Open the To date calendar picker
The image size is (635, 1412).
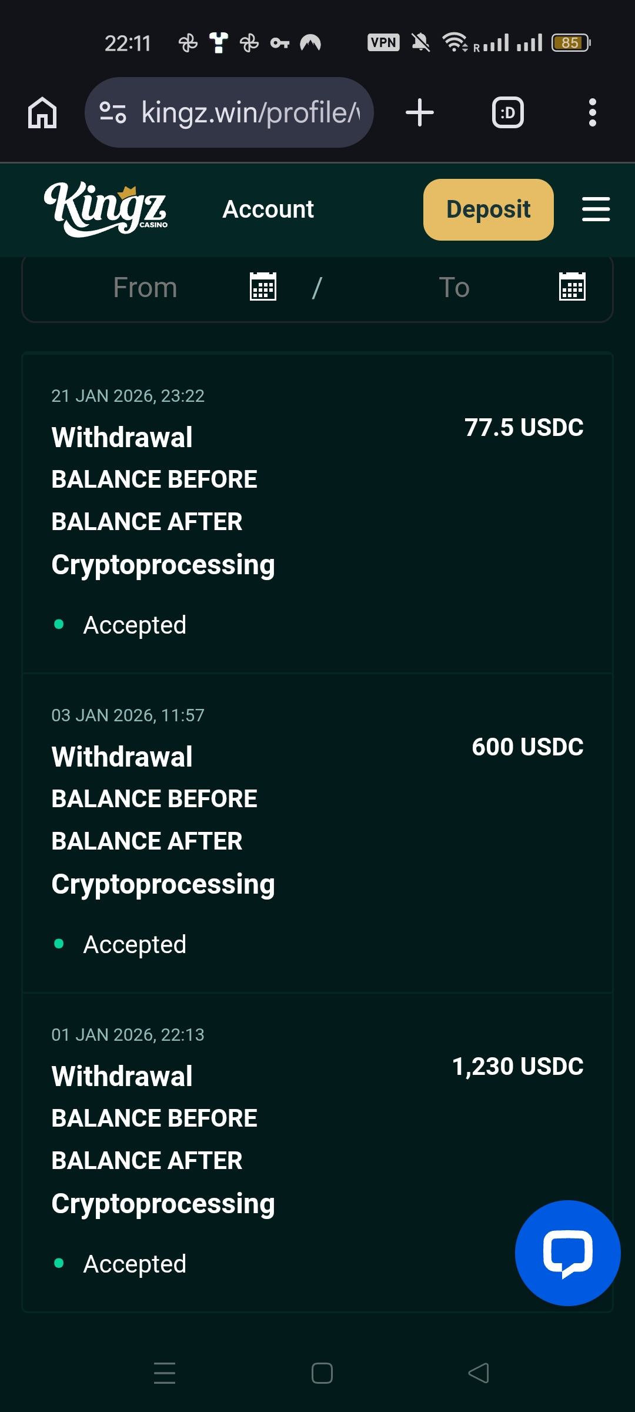click(571, 287)
